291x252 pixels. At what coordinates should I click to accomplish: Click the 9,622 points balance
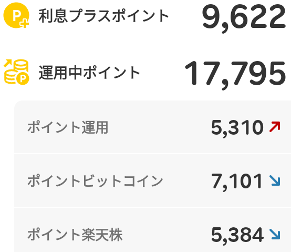(244, 18)
